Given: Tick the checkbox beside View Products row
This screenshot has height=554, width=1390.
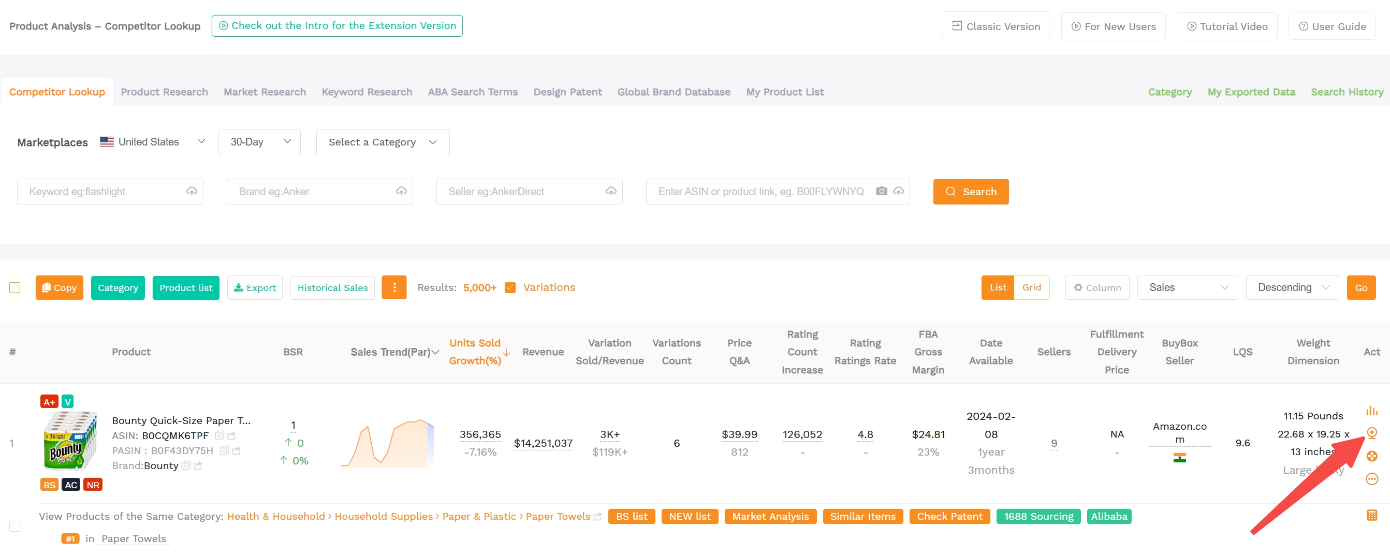Looking at the screenshot, I should pos(15,526).
